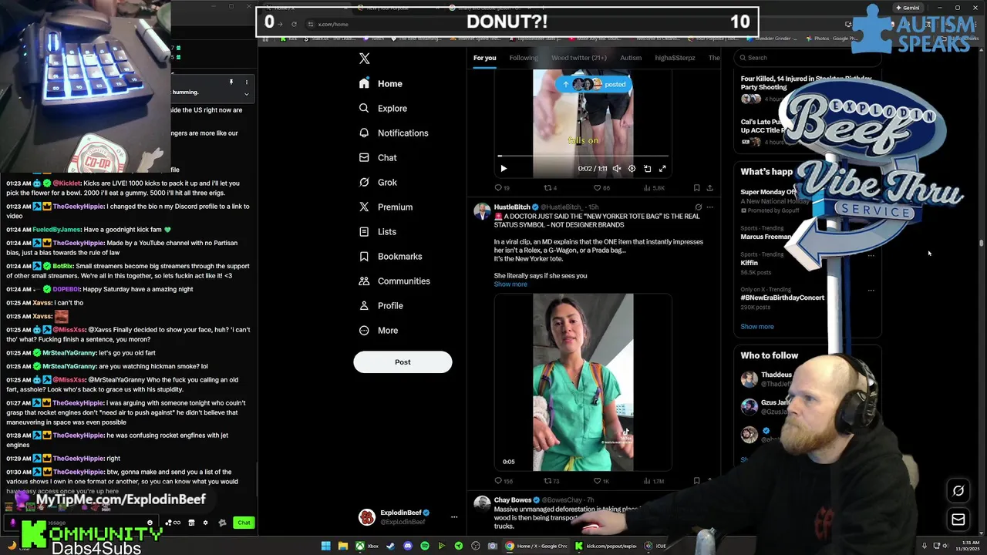Toggle picture-in-picture on the top video

pyautogui.click(x=647, y=168)
